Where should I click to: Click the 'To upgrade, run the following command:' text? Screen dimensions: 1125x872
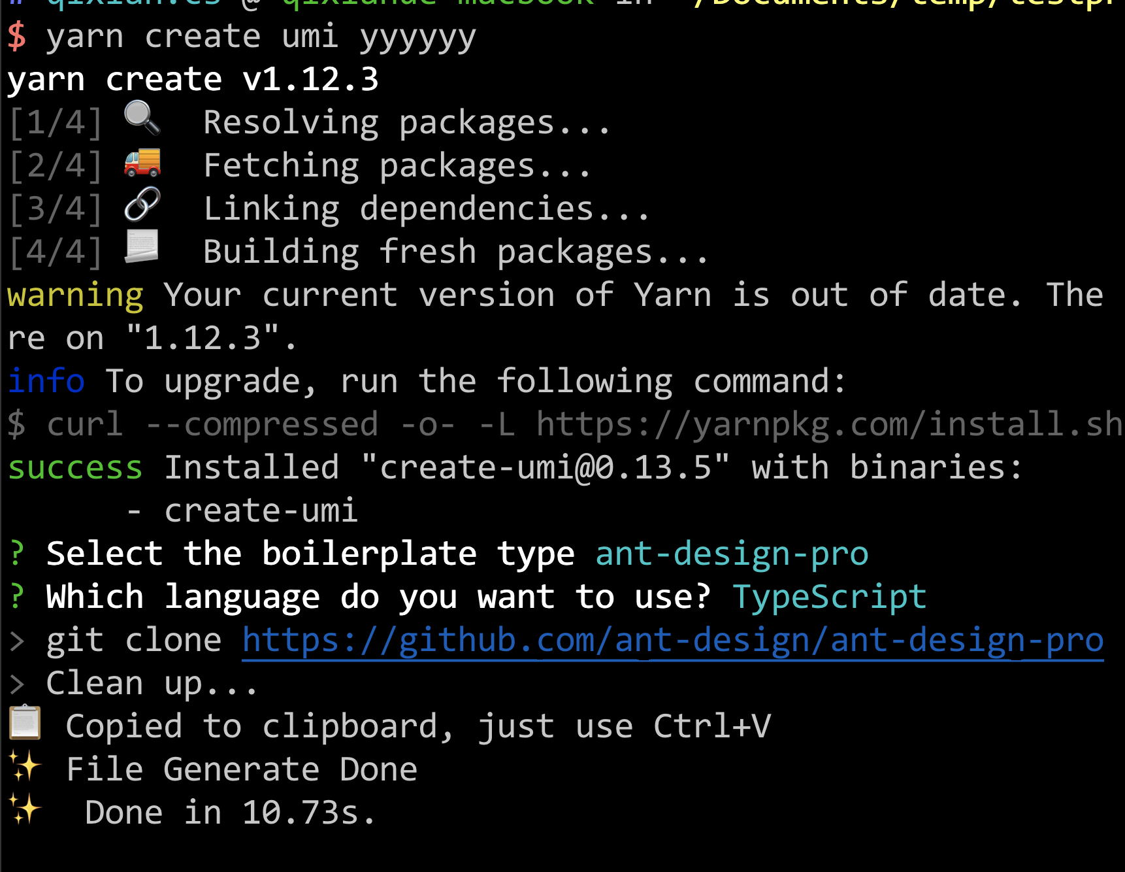point(476,382)
